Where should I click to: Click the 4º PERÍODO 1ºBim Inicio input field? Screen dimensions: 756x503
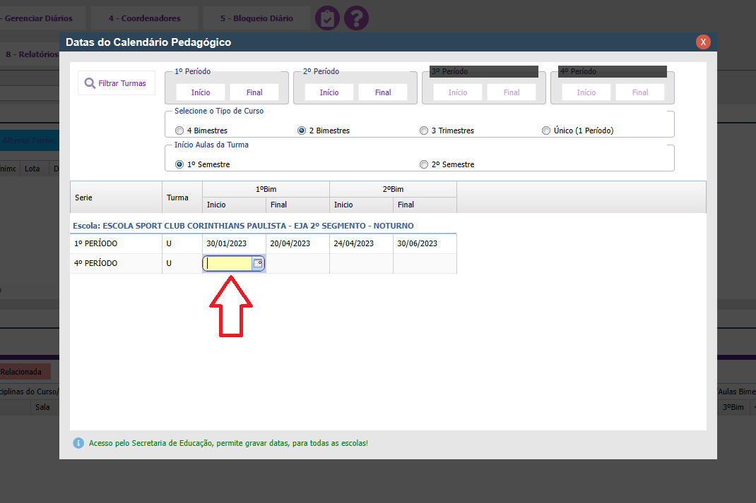pos(228,263)
